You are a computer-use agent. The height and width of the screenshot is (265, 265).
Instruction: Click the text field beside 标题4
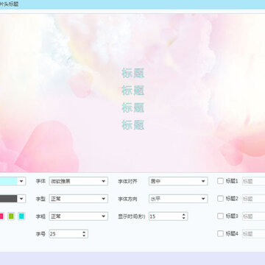click(x=254, y=234)
